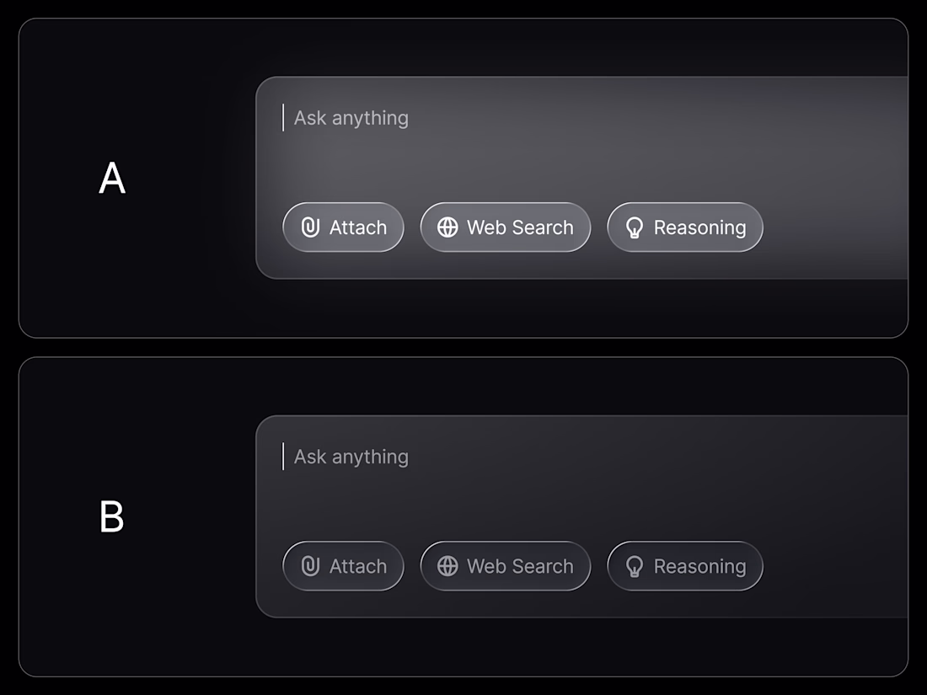
Task: Toggle Web Search in panel B
Action: click(x=506, y=566)
